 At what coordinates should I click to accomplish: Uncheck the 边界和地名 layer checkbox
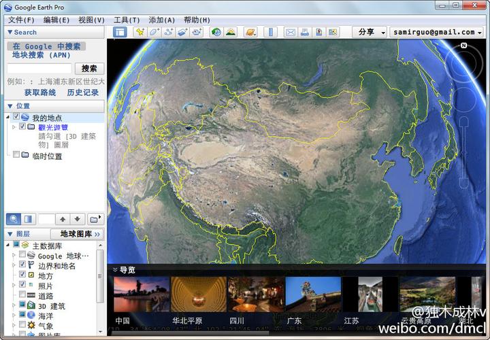point(22,264)
